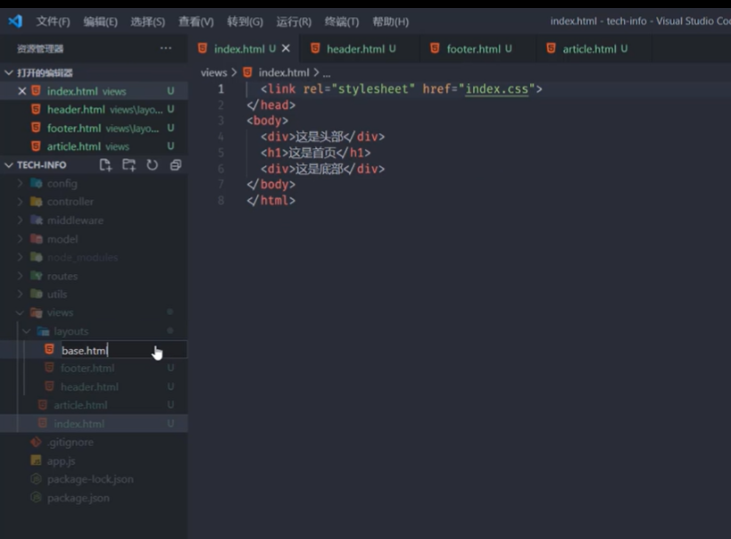Open the 帮助(H) menu
Viewport: 731px width, 539px height.
(390, 21)
